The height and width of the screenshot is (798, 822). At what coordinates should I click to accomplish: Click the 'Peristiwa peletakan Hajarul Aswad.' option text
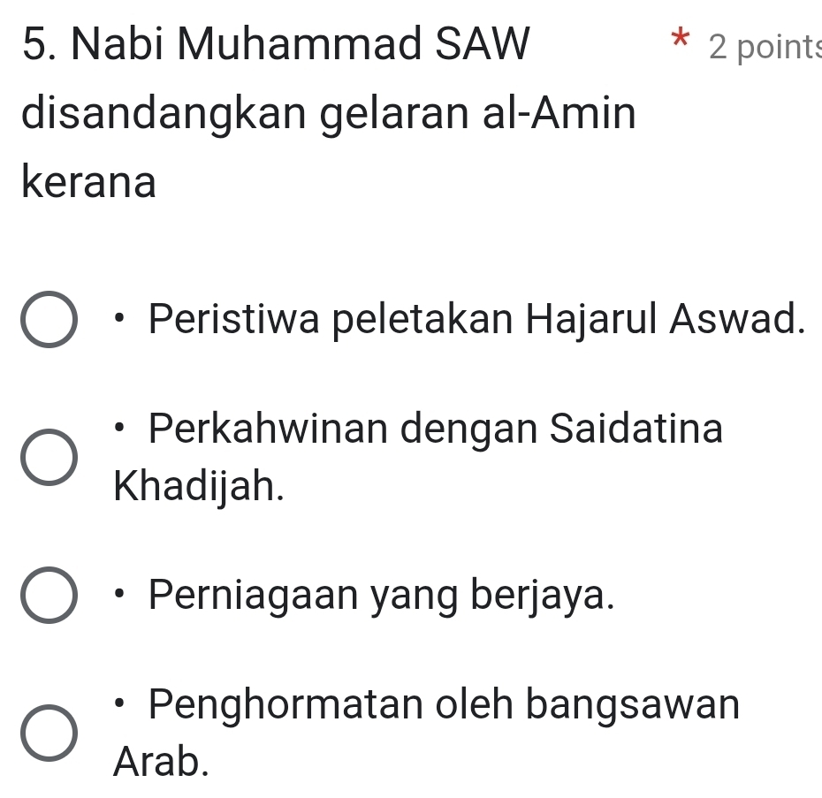tap(477, 319)
